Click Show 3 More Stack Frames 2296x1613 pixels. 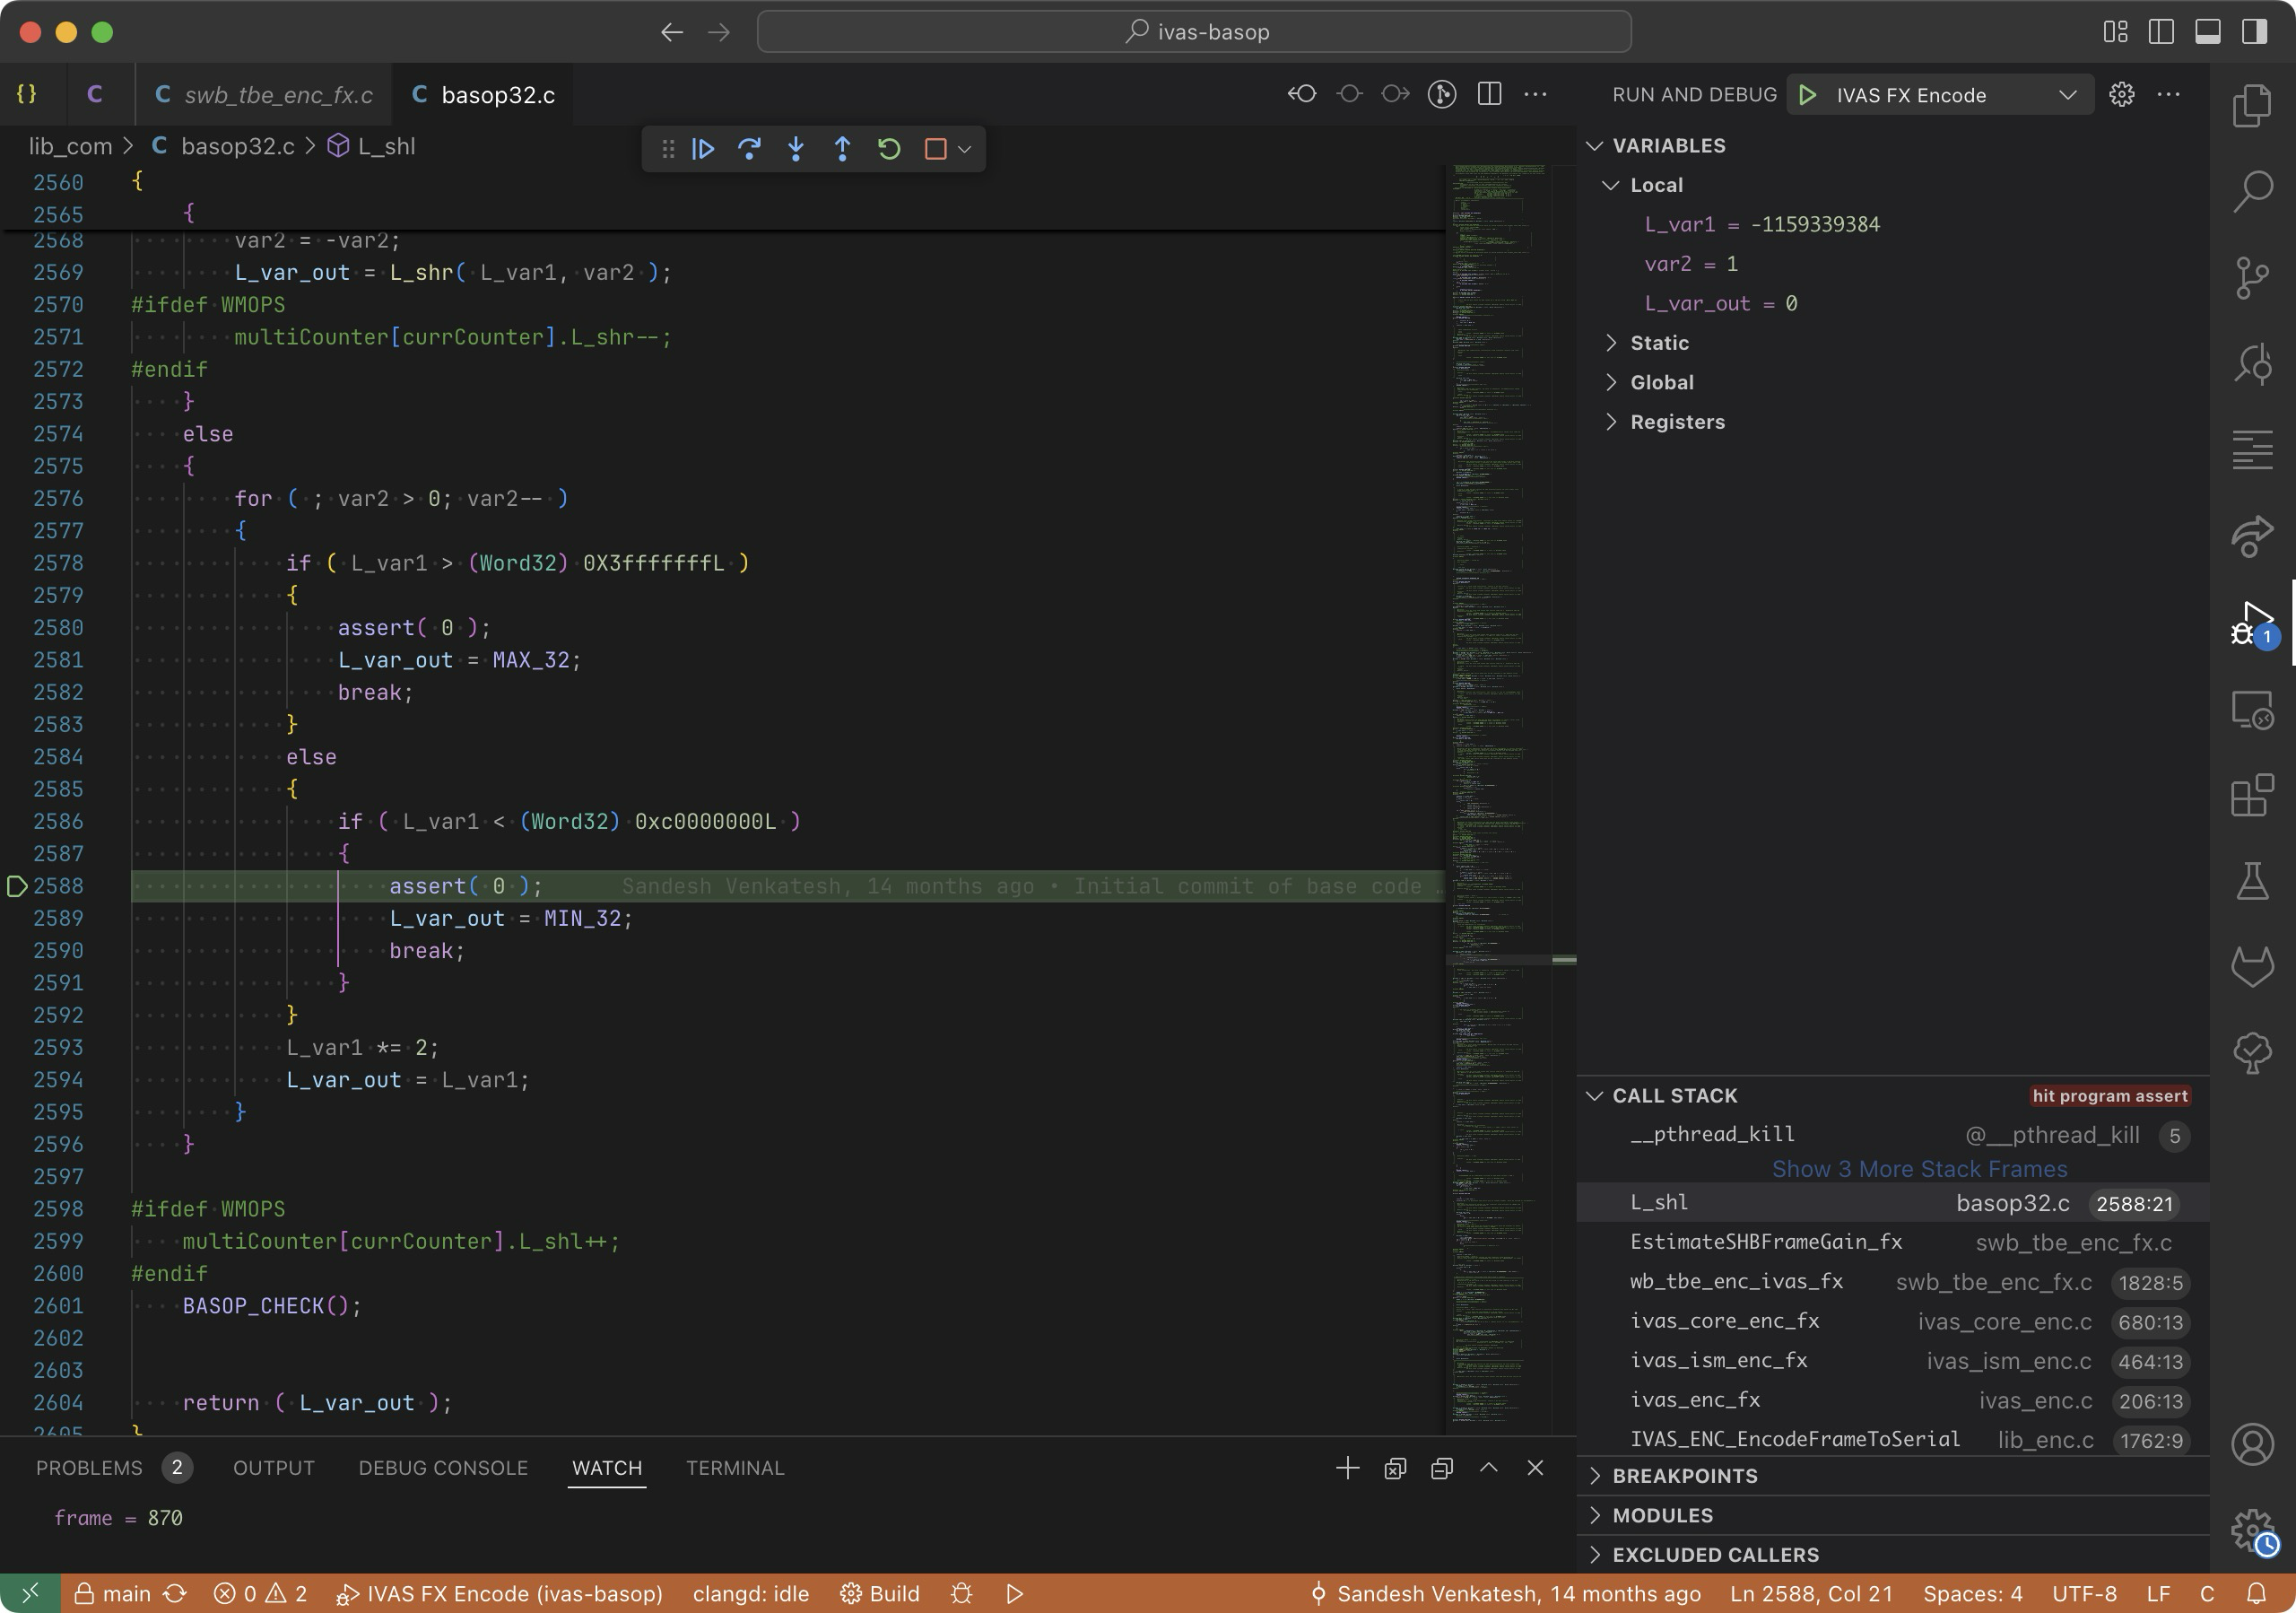point(1919,1169)
